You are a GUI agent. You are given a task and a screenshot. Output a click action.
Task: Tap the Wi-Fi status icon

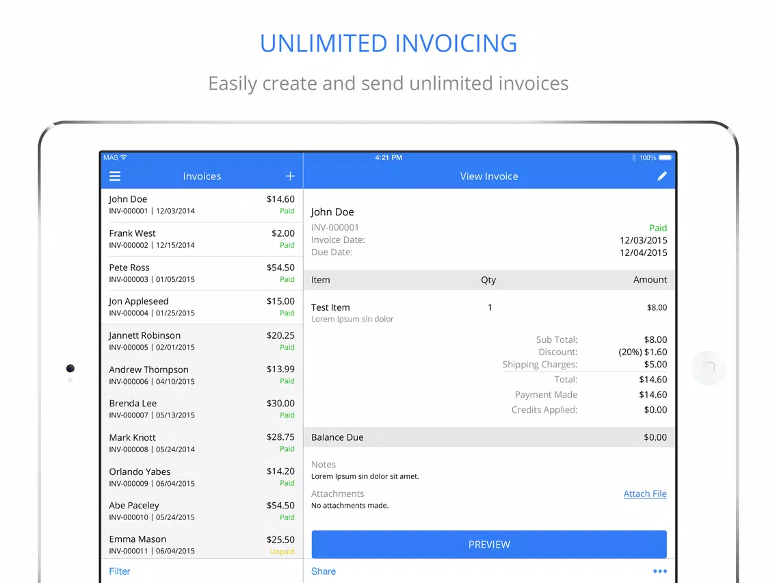coord(124,157)
